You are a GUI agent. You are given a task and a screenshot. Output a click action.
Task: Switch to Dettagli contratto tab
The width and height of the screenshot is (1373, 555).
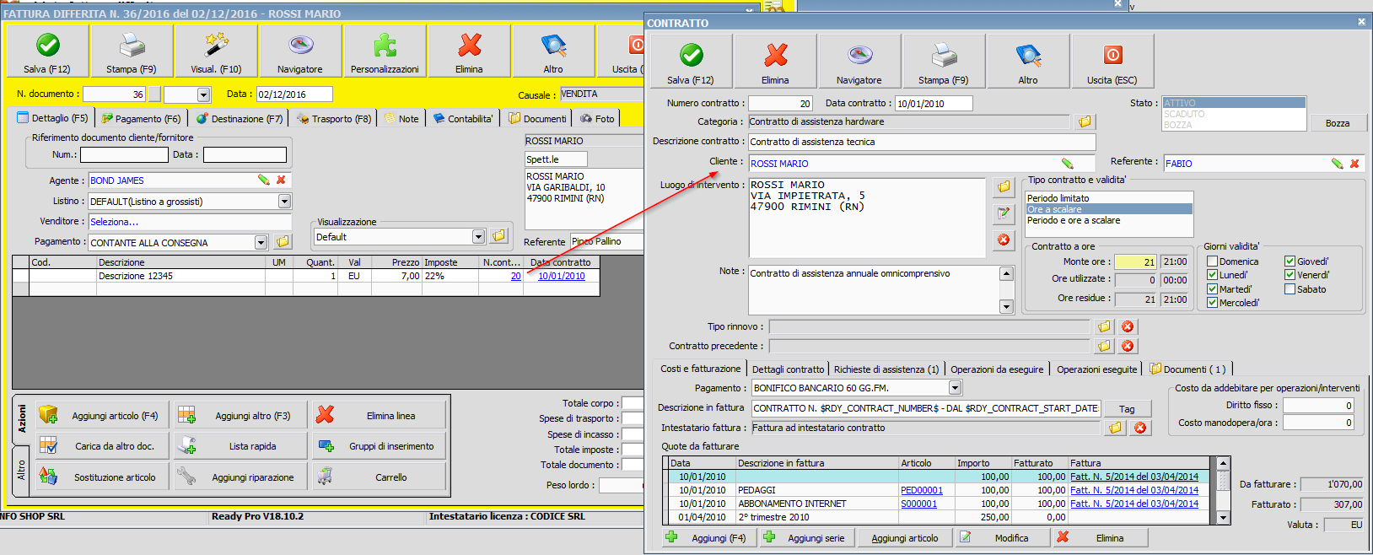[788, 369]
